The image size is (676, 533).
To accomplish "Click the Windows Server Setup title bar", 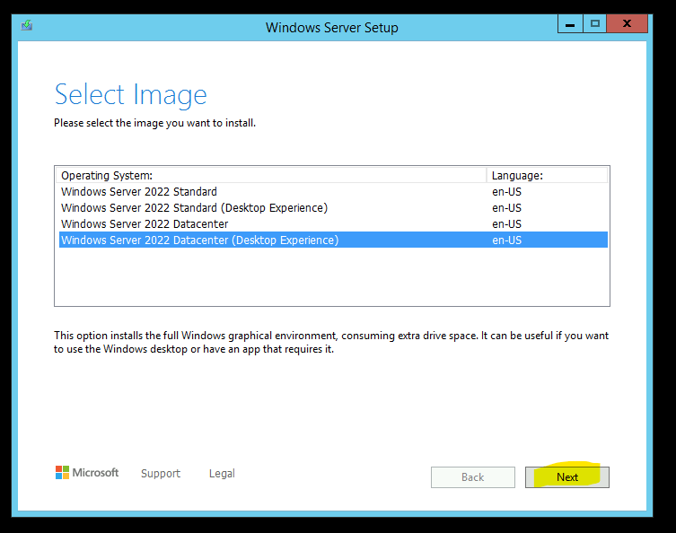I will click(x=331, y=28).
